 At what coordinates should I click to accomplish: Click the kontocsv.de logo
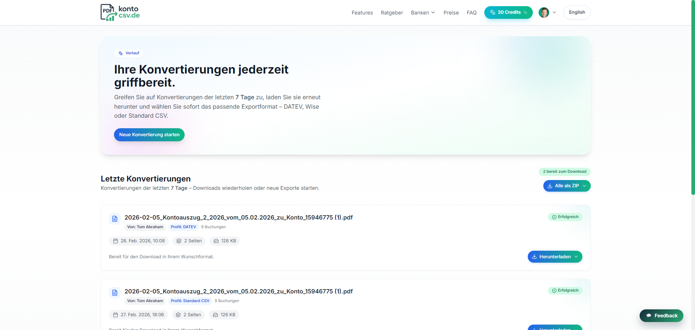120,12
